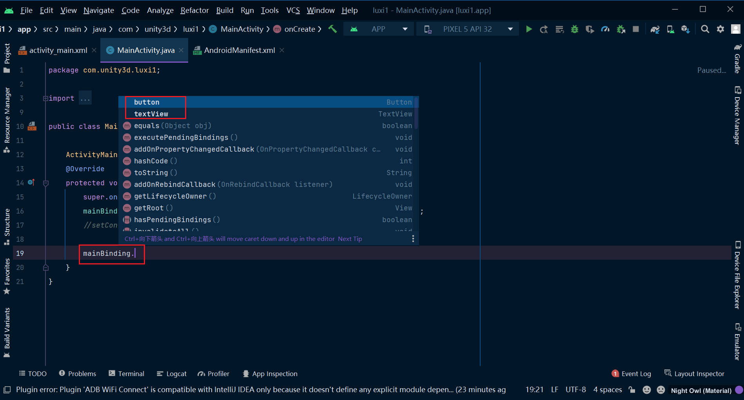
Task: Click the Apply Changes and Restart Activity icon
Action: click(x=544, y=29)
